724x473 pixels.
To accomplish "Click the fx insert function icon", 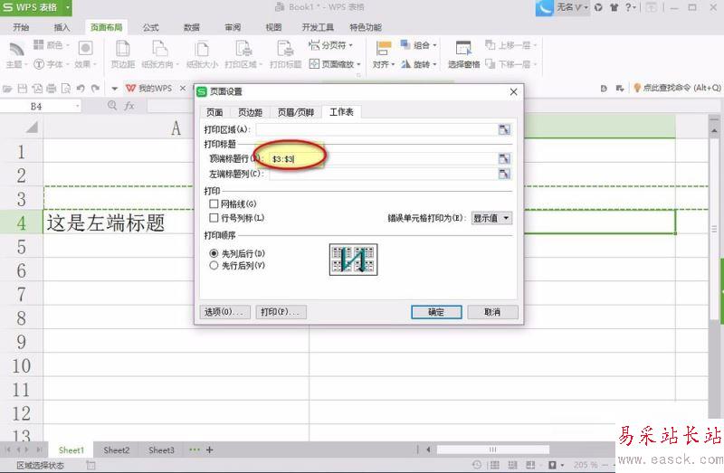I will 129,106.
